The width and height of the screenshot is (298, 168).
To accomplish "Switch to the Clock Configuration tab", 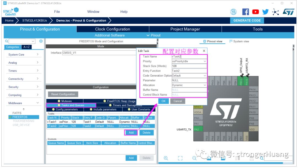I will click(113, 29).
